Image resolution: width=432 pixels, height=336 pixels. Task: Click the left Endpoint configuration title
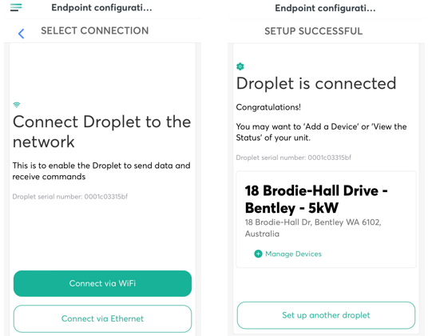(x=101, y=8)
